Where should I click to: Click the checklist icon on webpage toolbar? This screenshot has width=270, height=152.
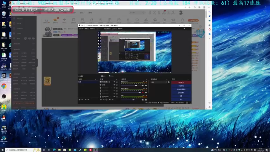pyautogui.click(x=74, y=20)
